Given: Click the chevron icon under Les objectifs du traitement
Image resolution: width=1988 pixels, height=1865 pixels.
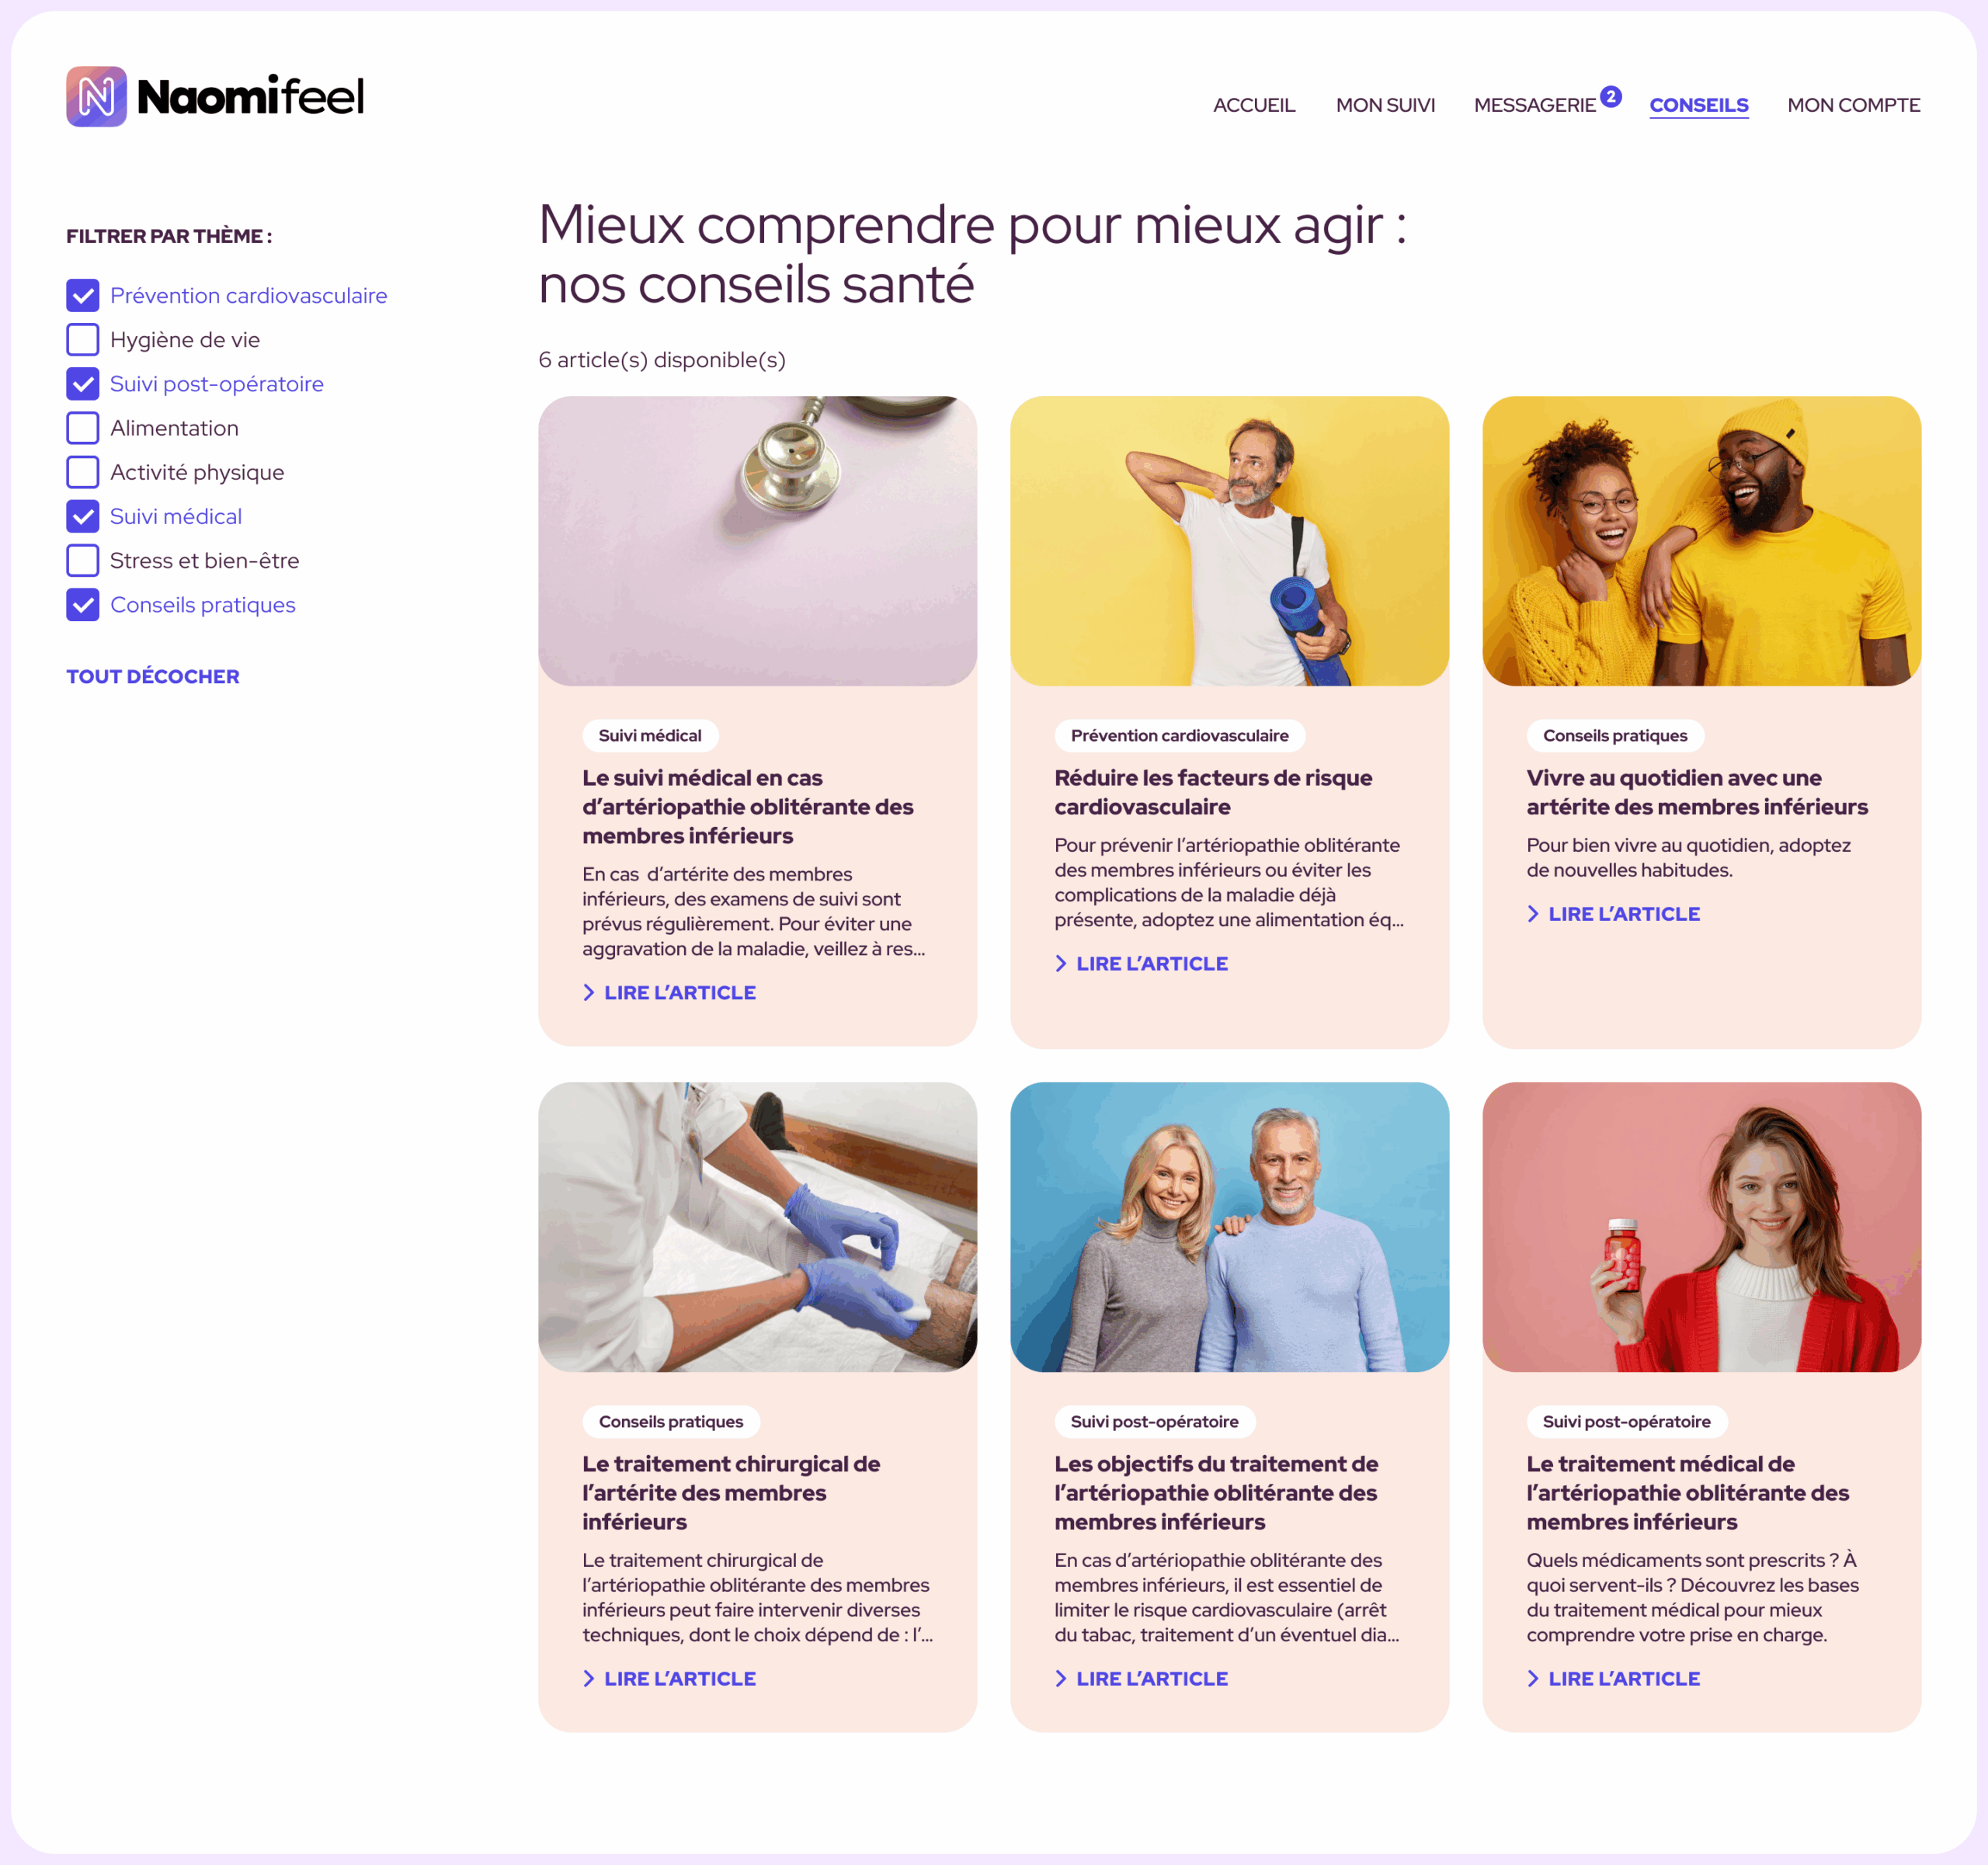Looking at the screenshot, I should click(1061, 1678).
